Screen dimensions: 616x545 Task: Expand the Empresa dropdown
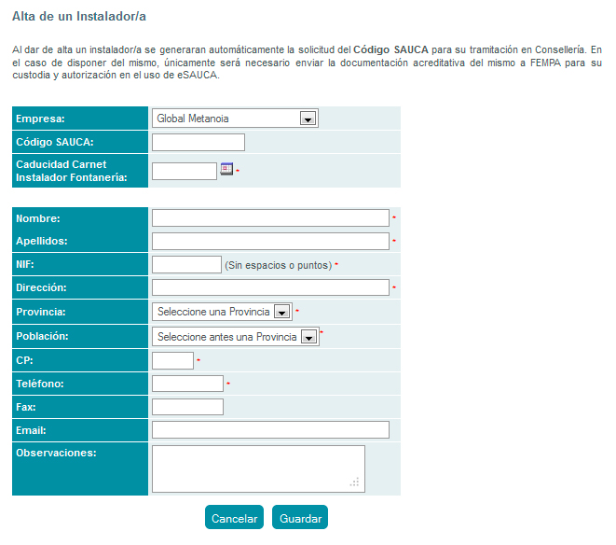pyautogui.click(x=307, y=119)
